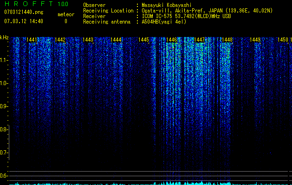This screenshot has height=185, width=292.
Task: Click the 1.0 kHz axis tick label
Action: (3, 83)
